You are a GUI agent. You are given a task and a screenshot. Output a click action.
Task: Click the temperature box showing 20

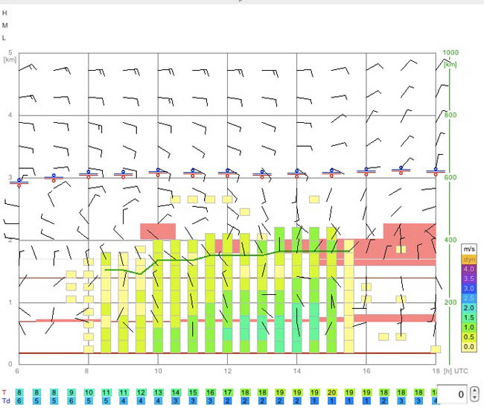(x=332, y=392)
